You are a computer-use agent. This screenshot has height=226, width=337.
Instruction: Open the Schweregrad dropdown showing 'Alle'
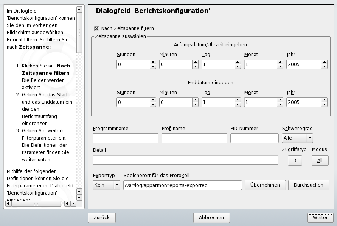tap(297, 138)
